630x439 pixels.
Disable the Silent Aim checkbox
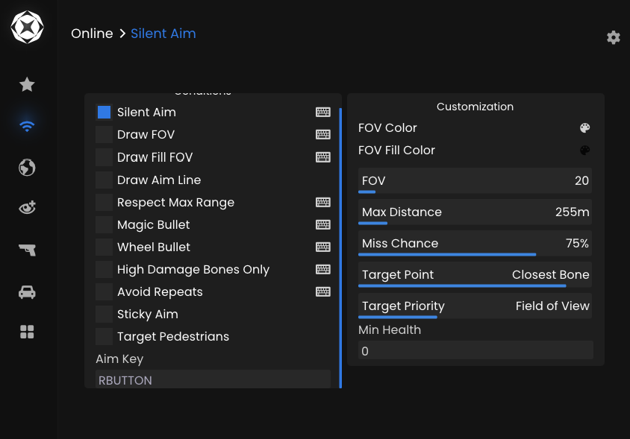tap(104, 112)
